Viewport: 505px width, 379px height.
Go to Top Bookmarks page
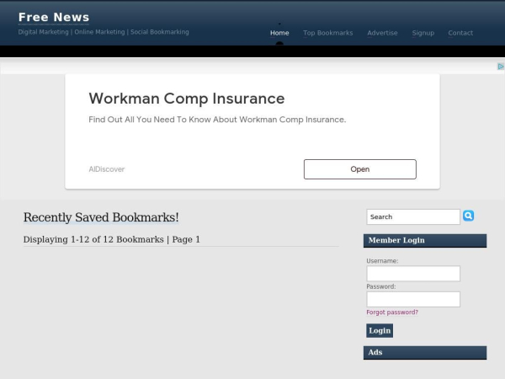[327, 33]
